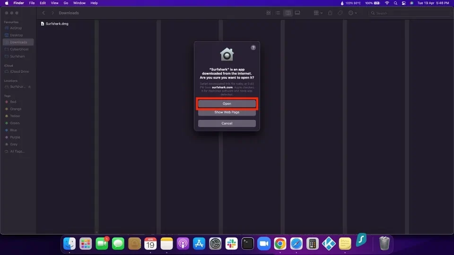This screenshot has width=454, height=255.
Task: Open the File menu
Action: pyautogui.click(x=32, y=3)
